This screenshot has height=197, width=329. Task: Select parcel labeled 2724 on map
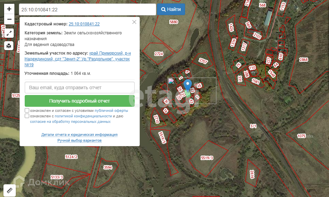click(159, 54)
